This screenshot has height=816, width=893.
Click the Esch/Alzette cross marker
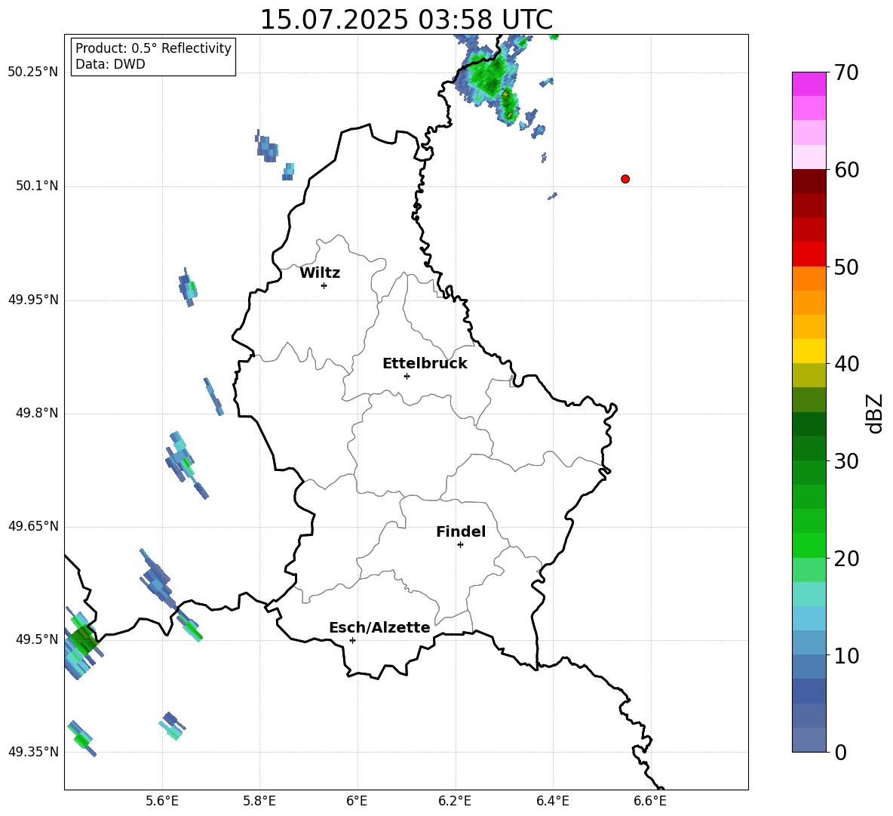(x=352, y=640)
